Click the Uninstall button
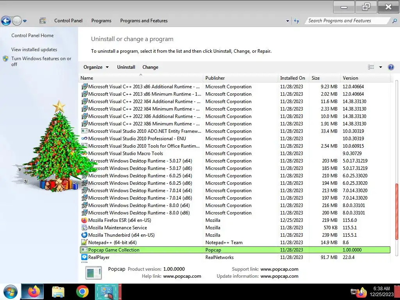The height and width of the screenshot is (300, 400). click(x=126, y=67)
